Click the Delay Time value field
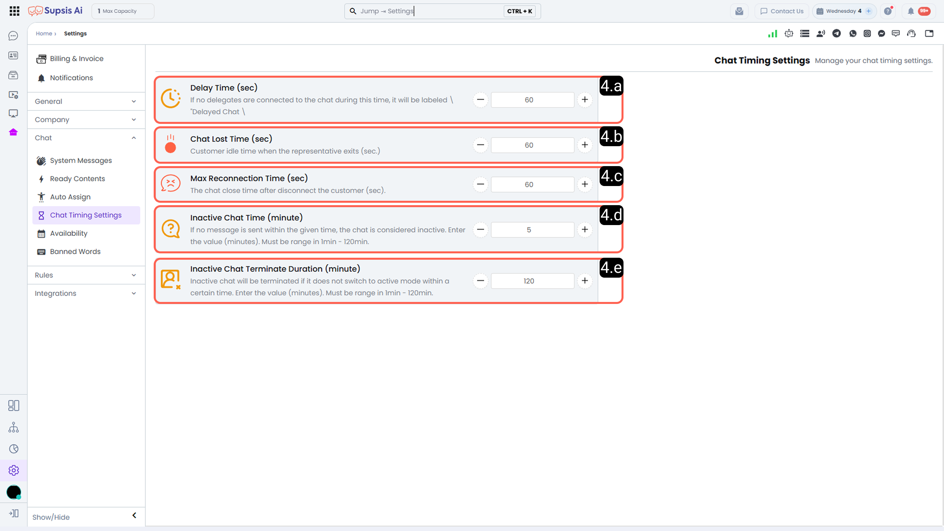The width and height of the screenshot is (944, 531). click(x=533, y=100)
